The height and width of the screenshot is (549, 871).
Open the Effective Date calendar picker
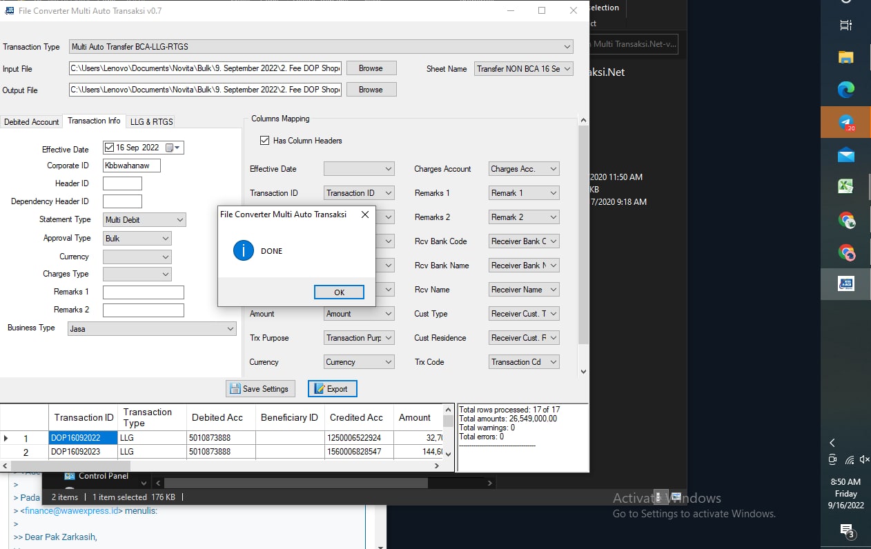point(173,148)
